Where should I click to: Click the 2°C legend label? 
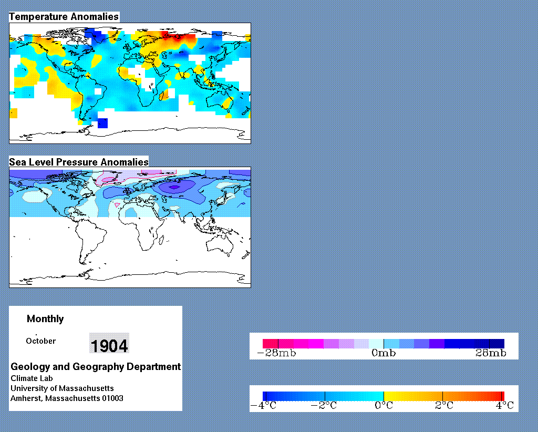coord(444,406)
